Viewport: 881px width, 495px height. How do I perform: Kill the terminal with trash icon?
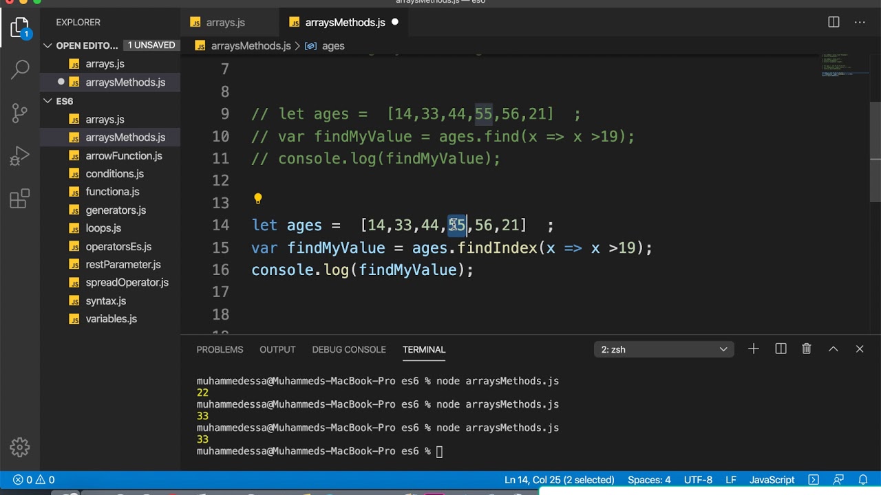(x=807, y=349)
